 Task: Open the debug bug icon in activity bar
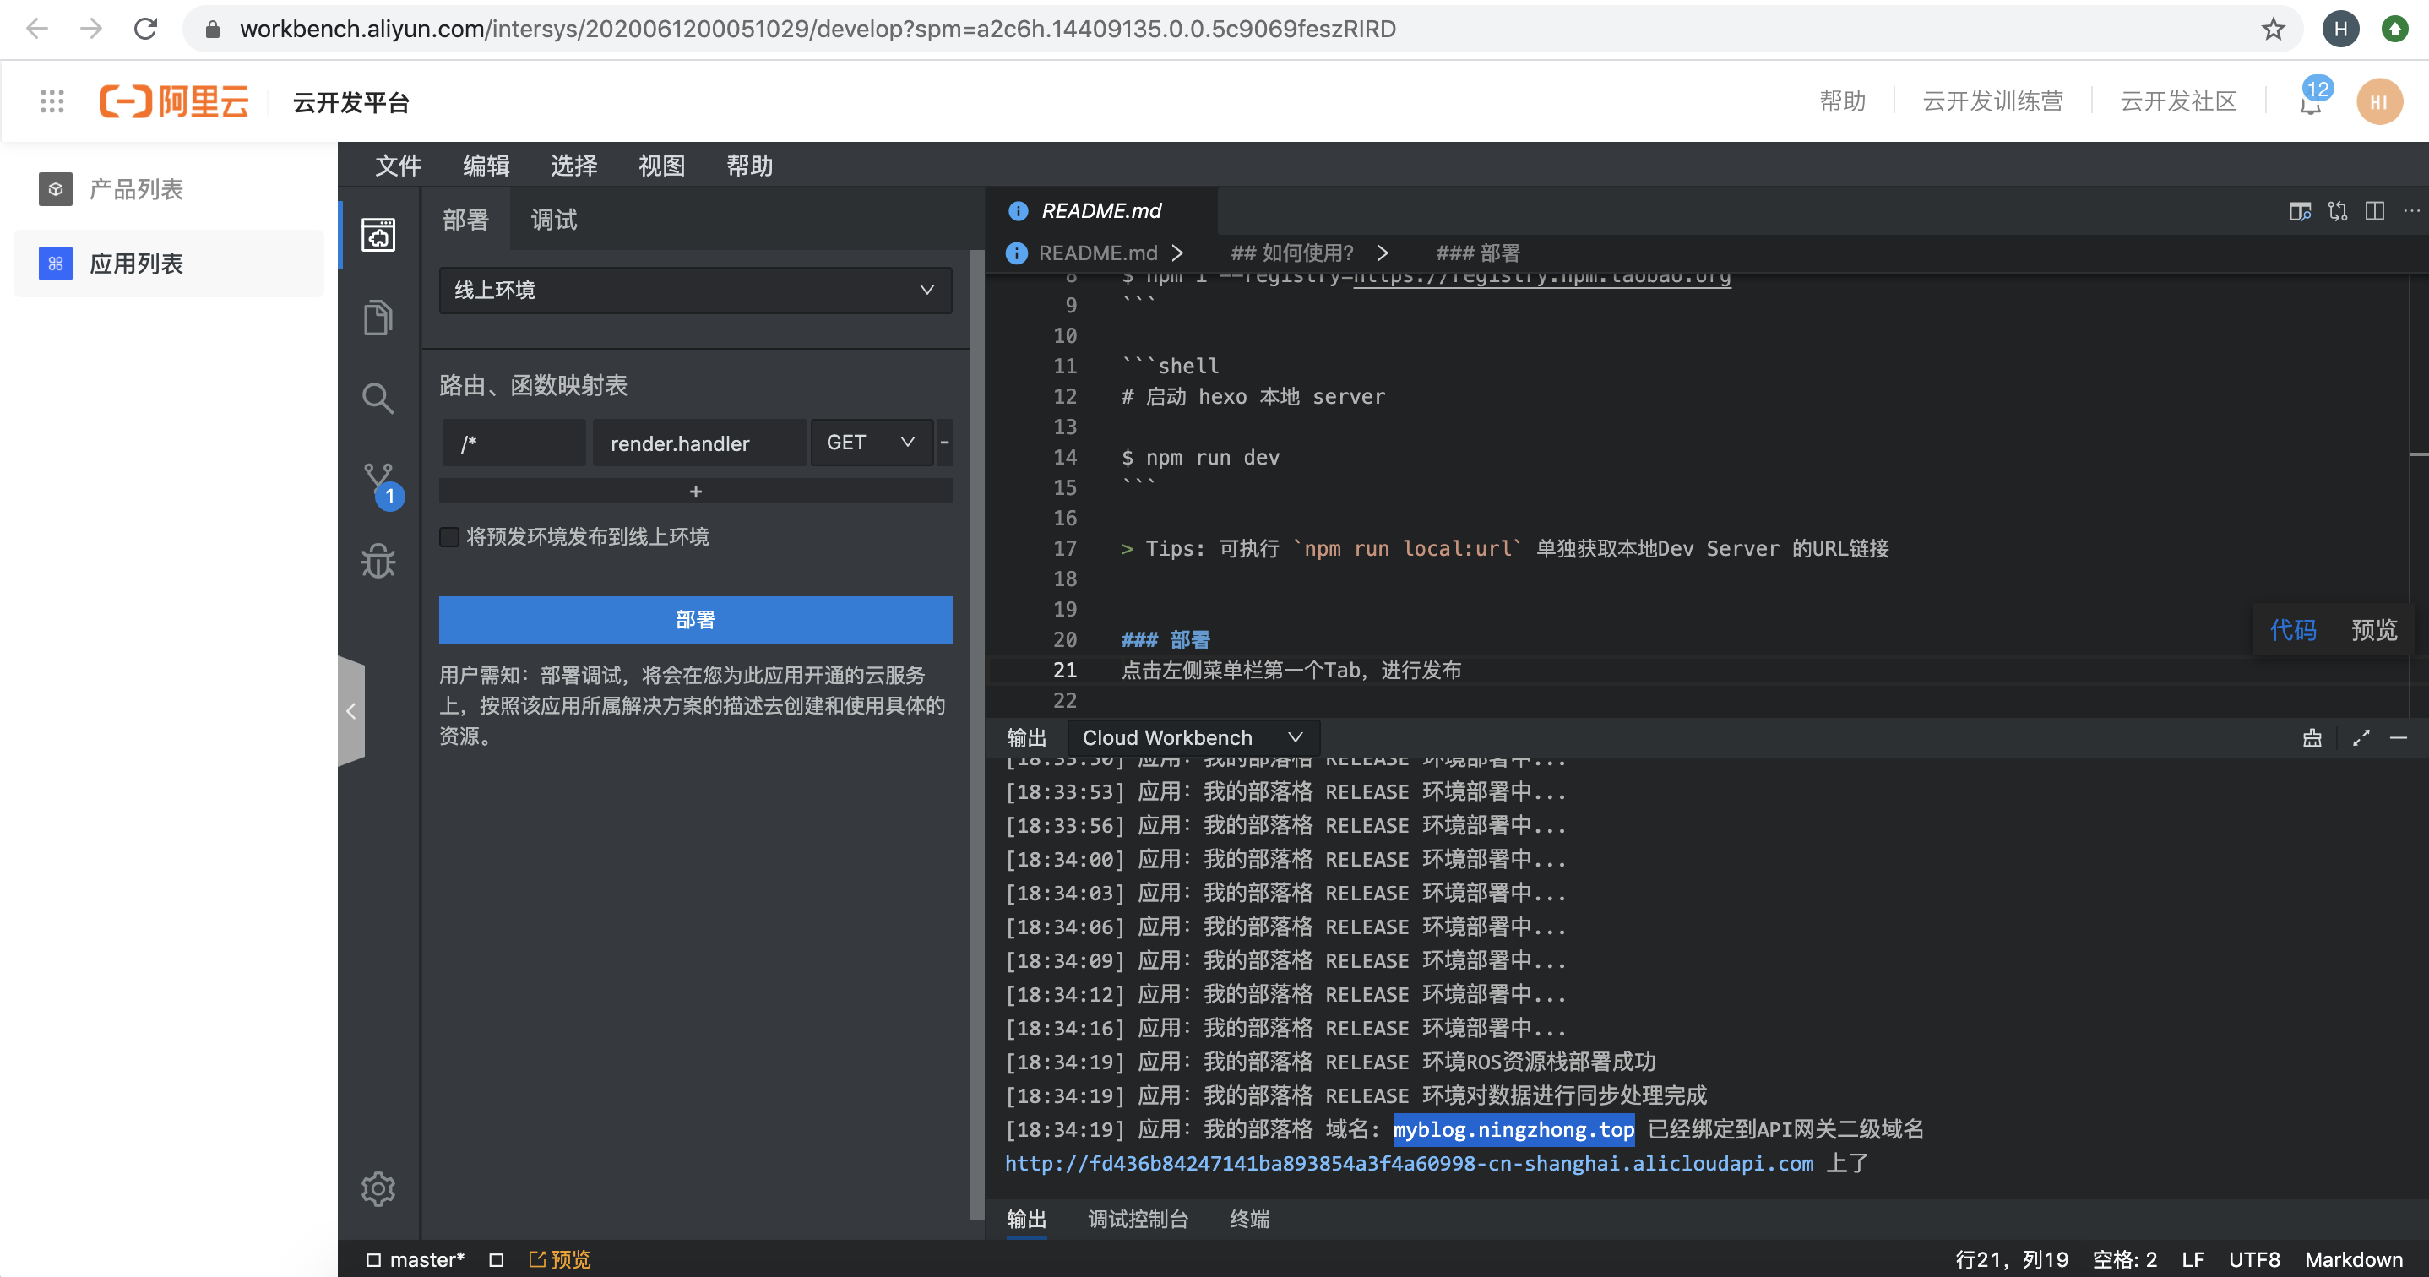(x=378, y=561)
